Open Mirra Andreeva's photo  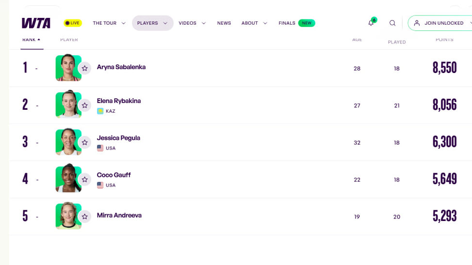pyautogui.click(x=68, y=216)
